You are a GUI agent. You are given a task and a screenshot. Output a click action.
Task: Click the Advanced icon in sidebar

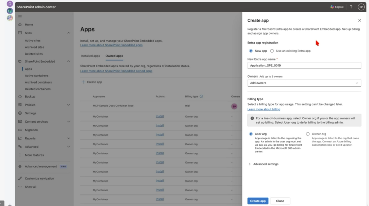(20, 147)
